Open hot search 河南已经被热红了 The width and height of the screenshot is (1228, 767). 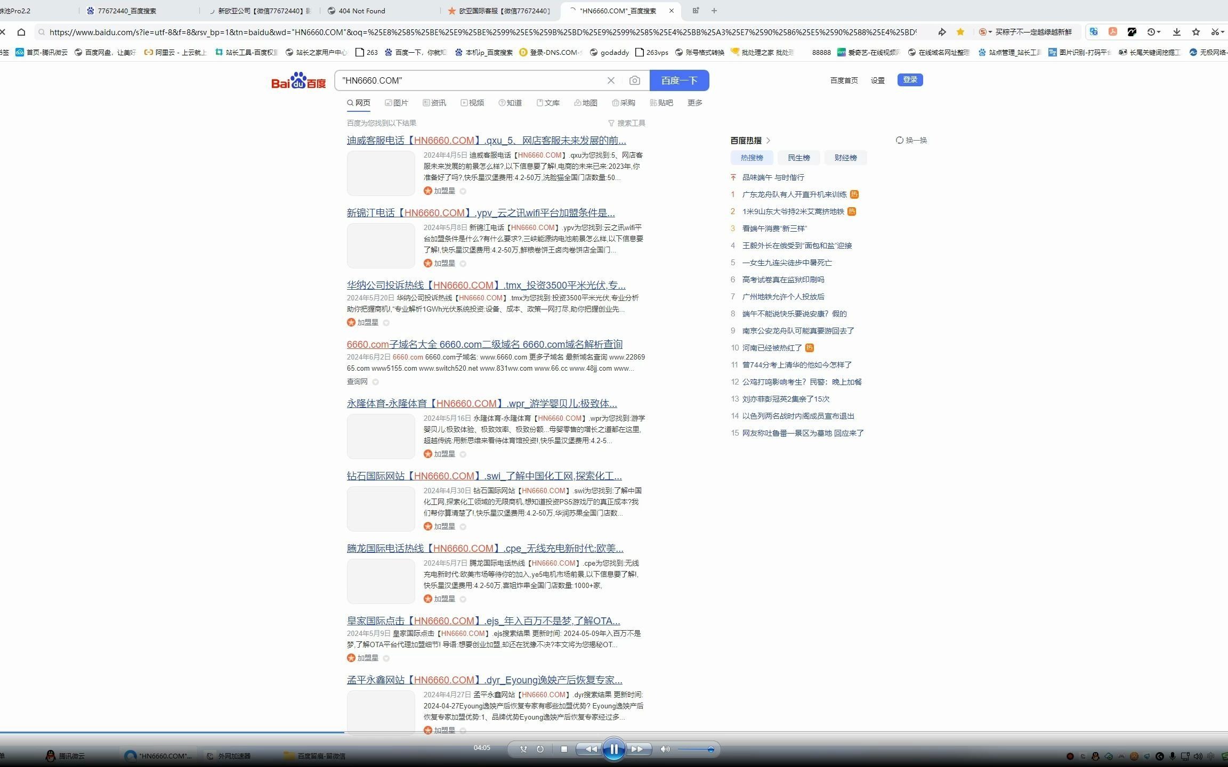[x=772, y=348]
